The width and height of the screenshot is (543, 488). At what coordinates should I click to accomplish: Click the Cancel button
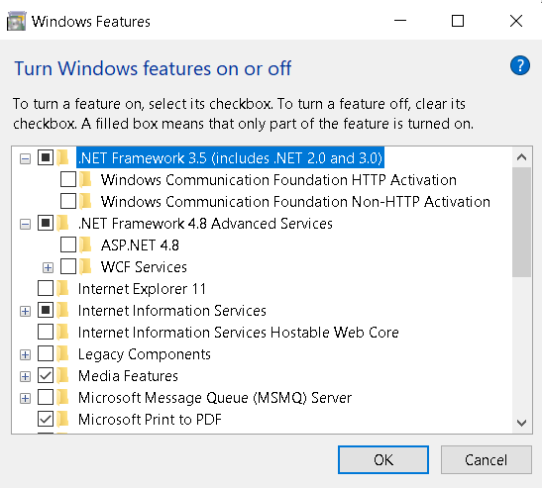point(487,460)
